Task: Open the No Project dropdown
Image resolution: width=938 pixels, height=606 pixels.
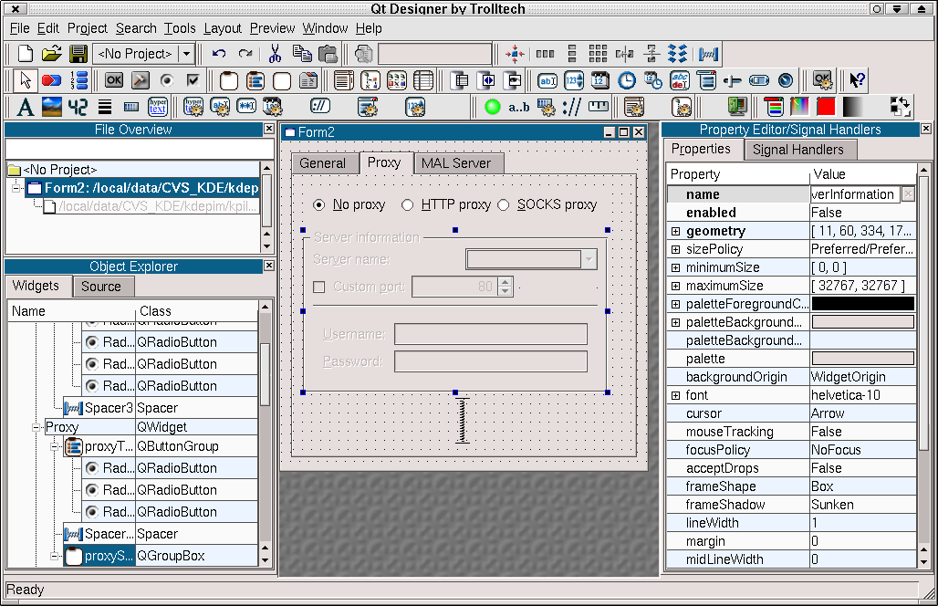Action: [x=187, y=54]
